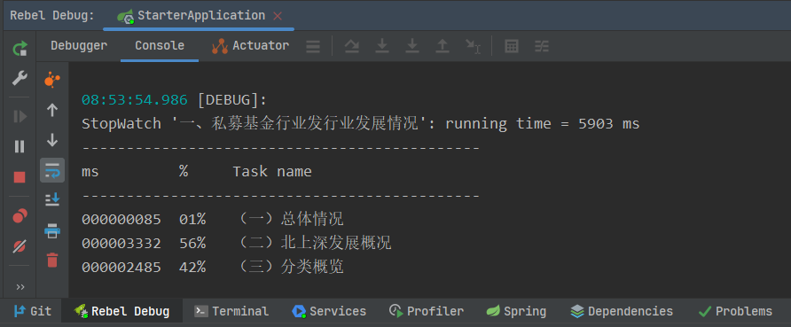Pause the program with the pause icon
791x327 pixels.
coord(20,146)
